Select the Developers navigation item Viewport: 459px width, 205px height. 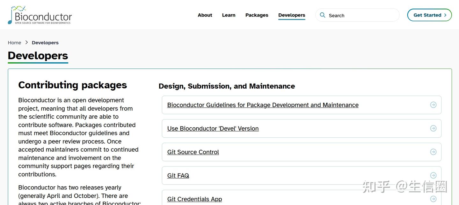point(292,15)
